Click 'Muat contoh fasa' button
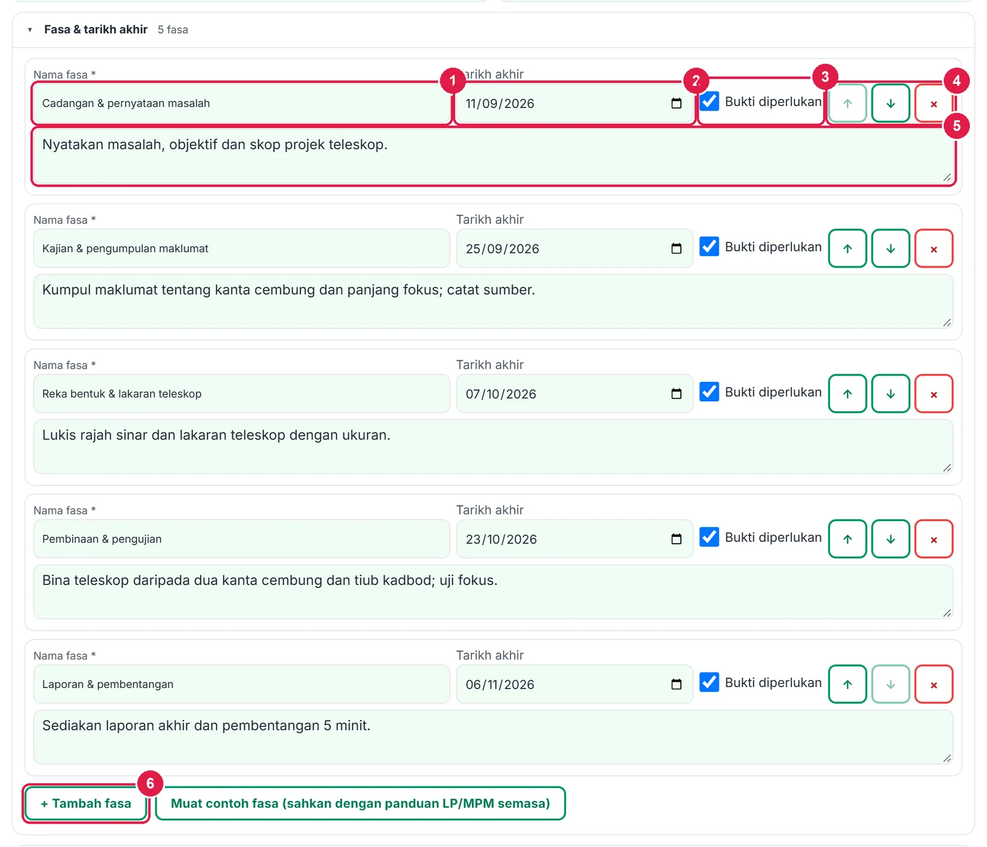 coord(360,803)
